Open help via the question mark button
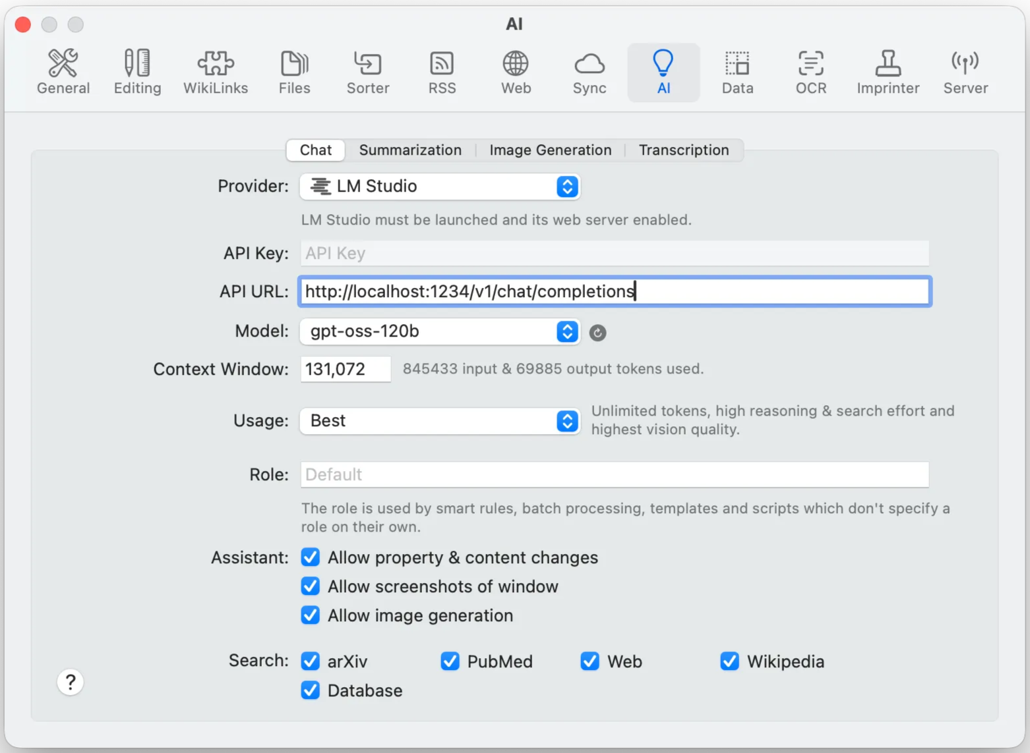This screenshot has width=1030, height=753. point(70,682)
